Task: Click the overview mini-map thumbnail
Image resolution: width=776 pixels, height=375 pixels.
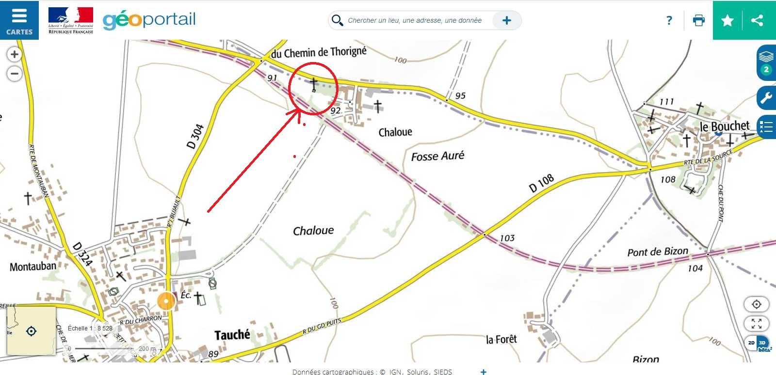Action: [x=31, y=331]
